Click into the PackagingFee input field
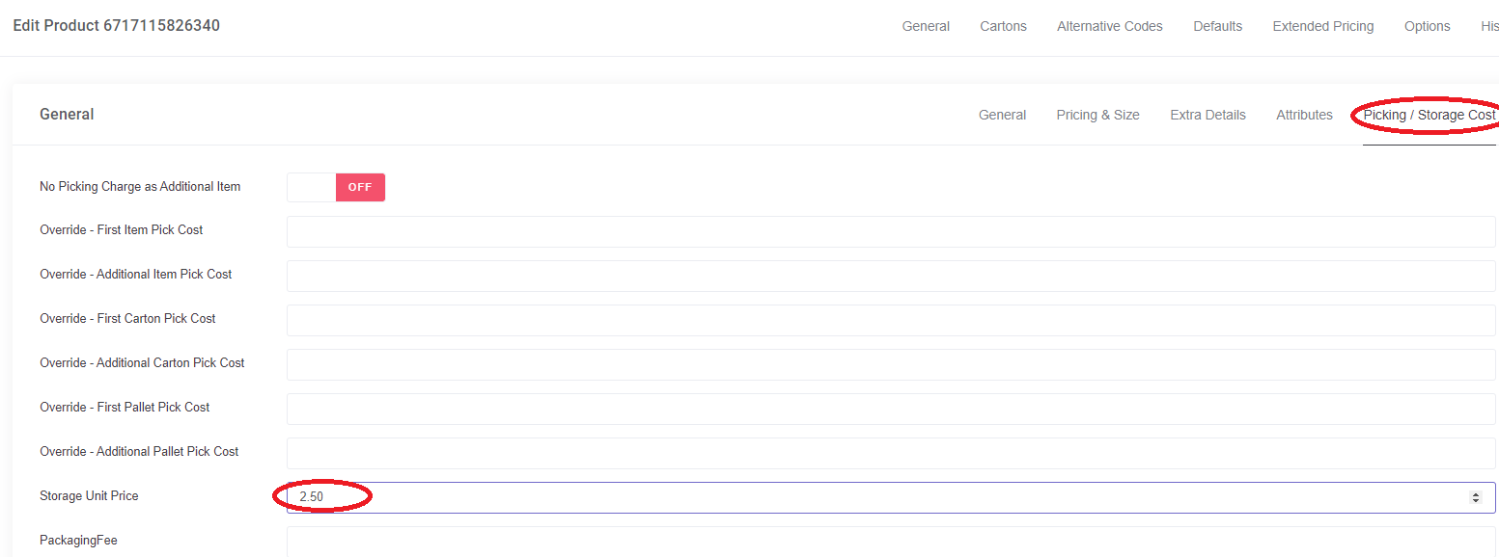The height and width of the screenshot is (557, 1499). point(891,542)
